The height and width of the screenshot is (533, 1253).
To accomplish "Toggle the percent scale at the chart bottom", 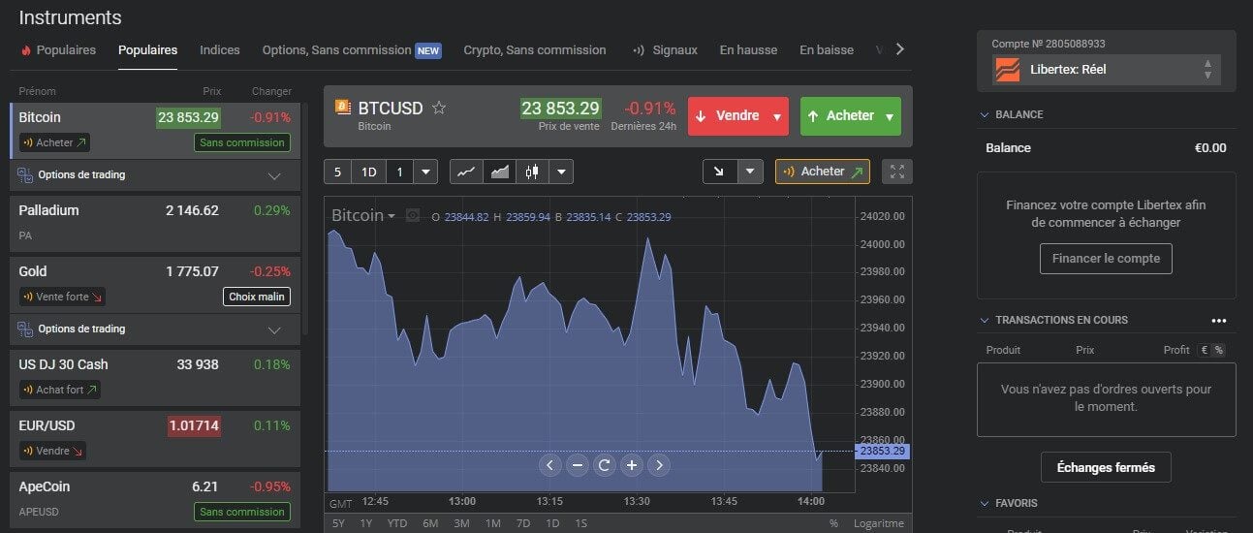I will (833, 523).
